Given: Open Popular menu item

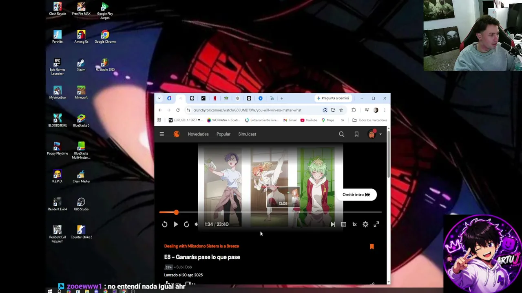Looking at the screenshot, I should pos(223,134).
